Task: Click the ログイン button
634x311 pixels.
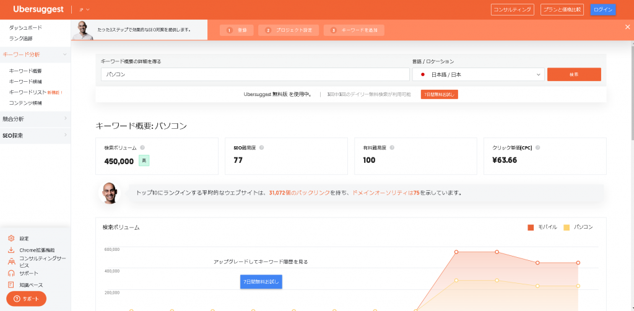Action: [x=603, y=10]
